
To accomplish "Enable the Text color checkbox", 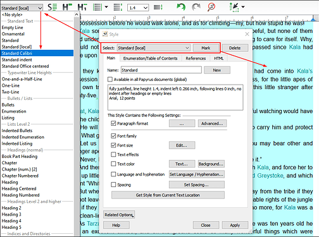I will (x=113, y=164).
